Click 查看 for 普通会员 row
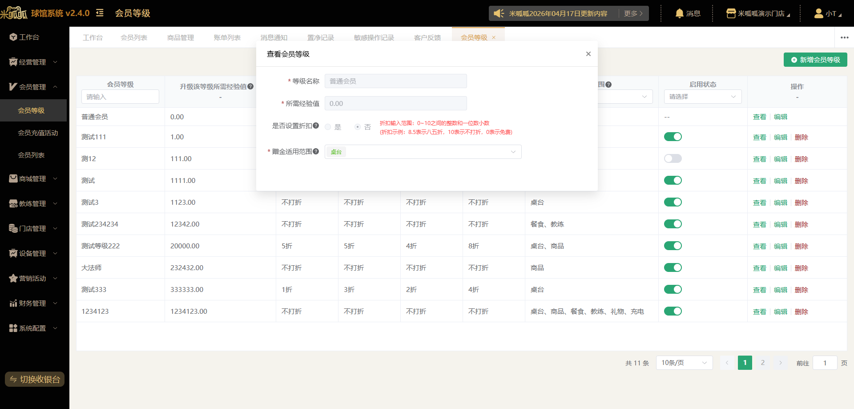This screenshot has height=409, width=854. tap(759, 117)
